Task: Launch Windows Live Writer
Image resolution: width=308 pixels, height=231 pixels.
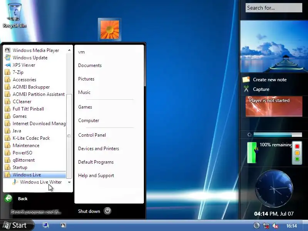Action: [x=37, y=182]
